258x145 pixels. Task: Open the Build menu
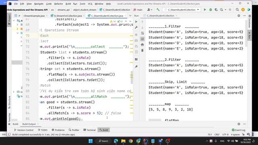pos(68,4)
